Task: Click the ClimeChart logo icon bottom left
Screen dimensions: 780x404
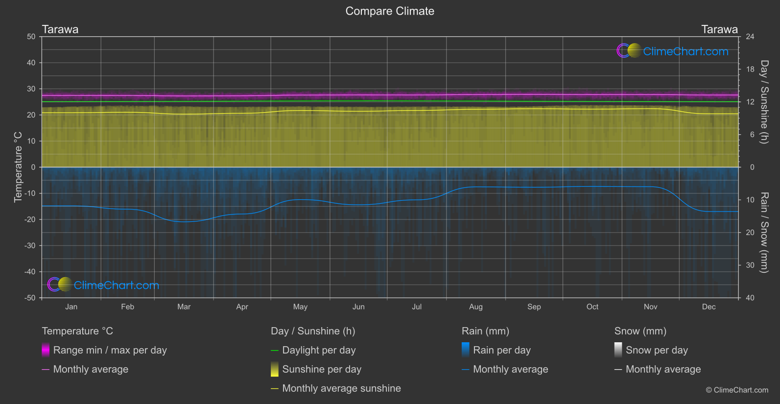Action: pyautogui.click(x=60, y=285)
